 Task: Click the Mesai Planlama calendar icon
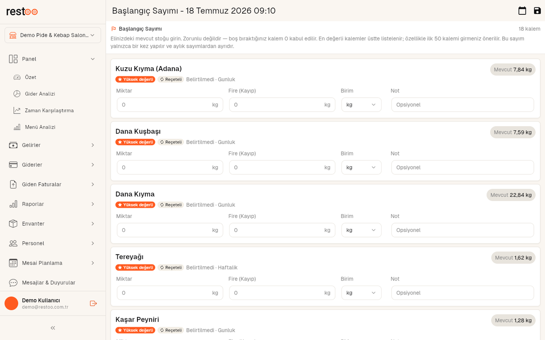coord(13,263)
